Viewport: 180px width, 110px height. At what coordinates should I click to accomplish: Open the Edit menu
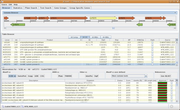click(x=10, y=4)
